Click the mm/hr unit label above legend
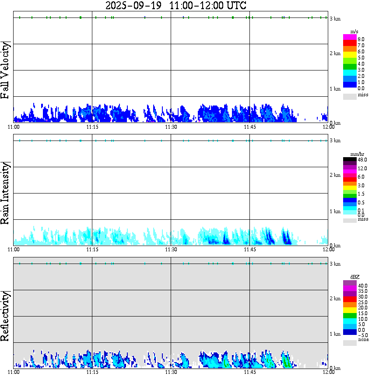Image resolution: width=372 pixels, height=380 pixels. point(357,154)
